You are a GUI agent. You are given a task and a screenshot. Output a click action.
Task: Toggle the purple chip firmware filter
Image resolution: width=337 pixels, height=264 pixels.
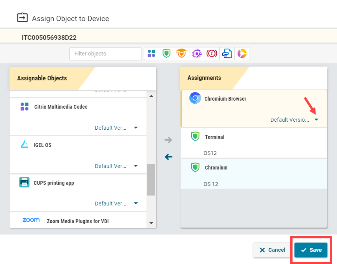pyautogui.click(x=197, y=54)
